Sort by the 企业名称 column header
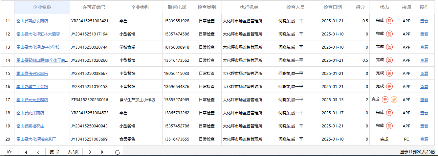The width and height of the screenshot is (438, 156). [42, 7]
